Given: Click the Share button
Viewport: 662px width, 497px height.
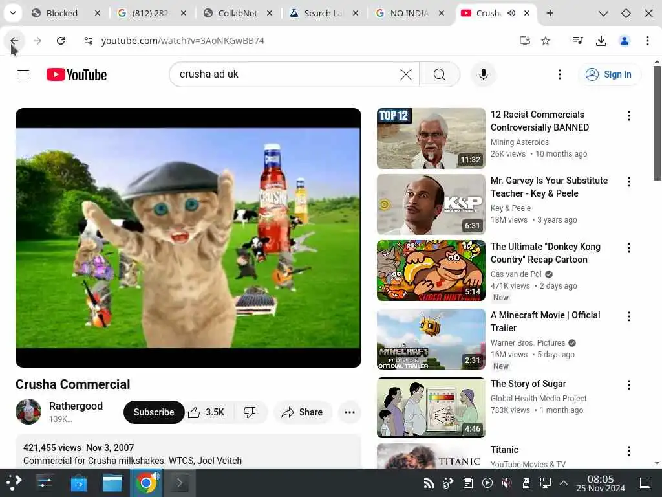Looking at the screenshot, I should tap(303, 412).
